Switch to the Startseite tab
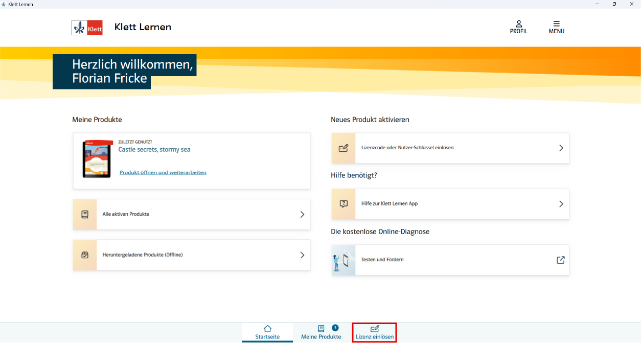The image size is (641, 343). click(267, 332)
